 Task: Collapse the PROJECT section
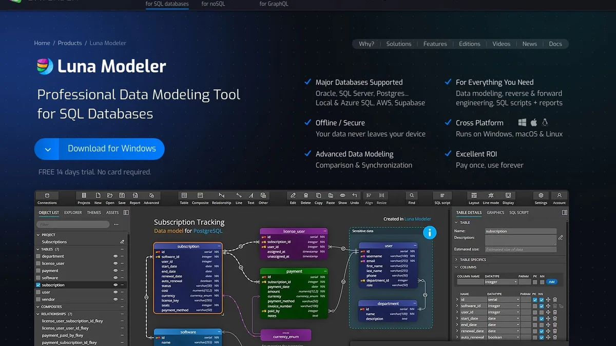38,235
